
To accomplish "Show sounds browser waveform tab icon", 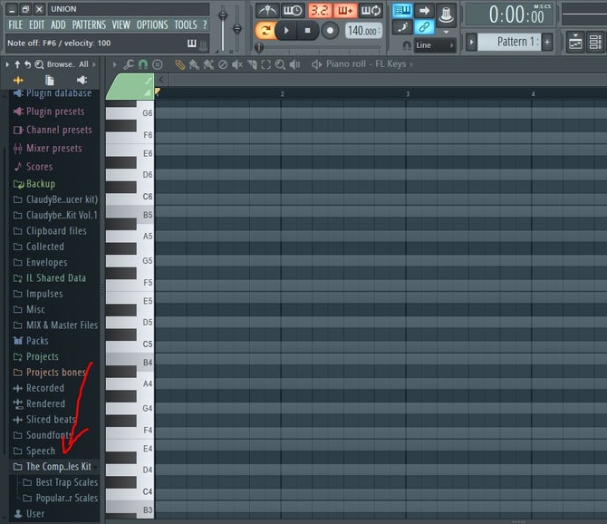I will coord(18,80).
